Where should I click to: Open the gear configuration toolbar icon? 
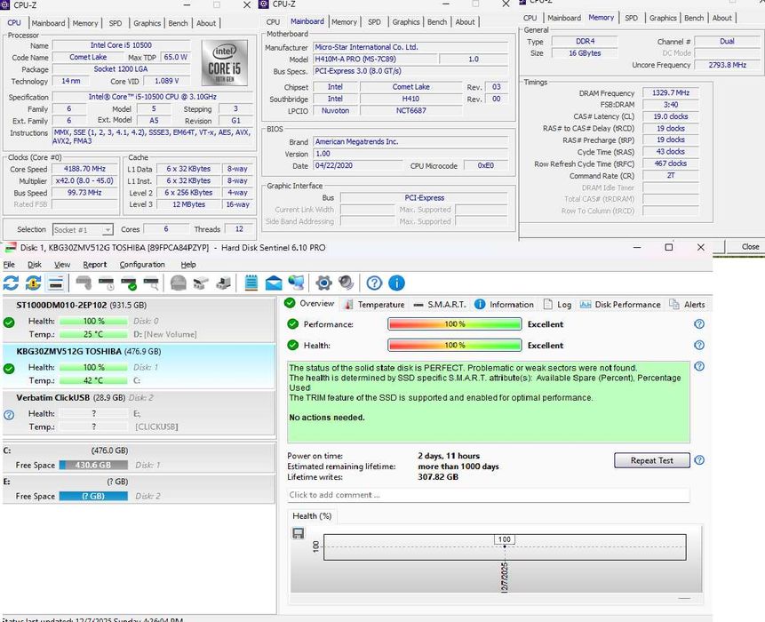[x=323, y=283]
